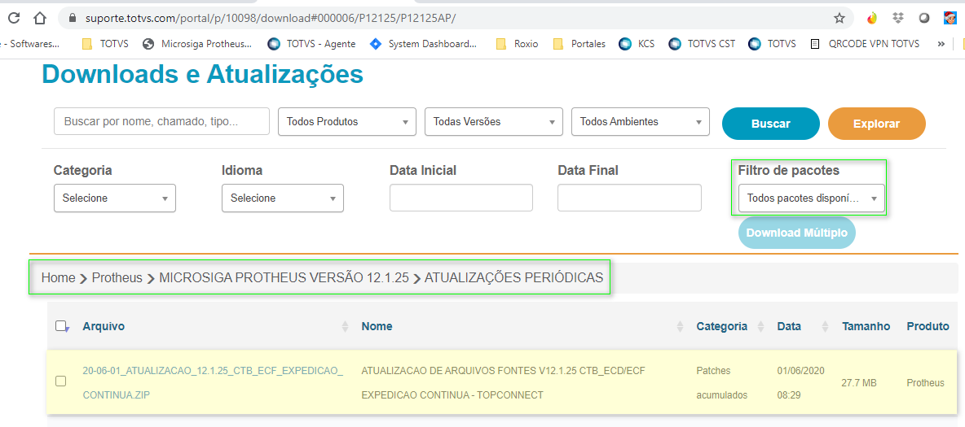
Task: Open the KCS bookmark
Action: point(637,44)
